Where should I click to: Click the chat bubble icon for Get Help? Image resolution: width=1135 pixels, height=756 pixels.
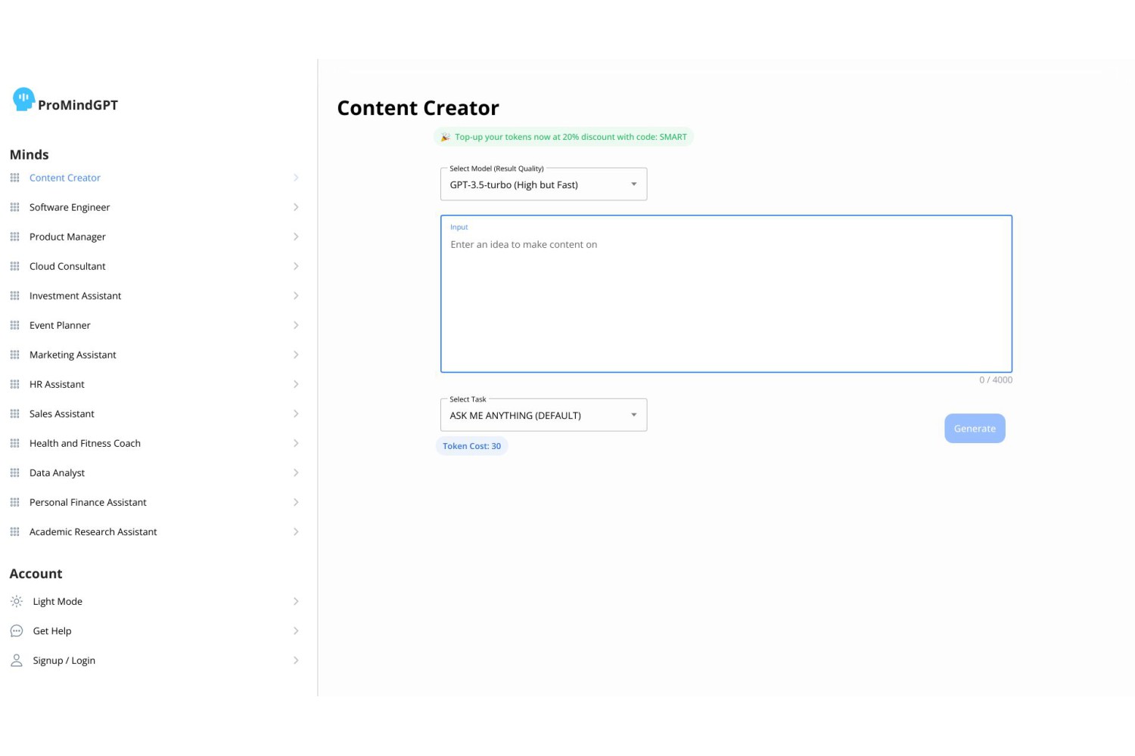point(17,631)
